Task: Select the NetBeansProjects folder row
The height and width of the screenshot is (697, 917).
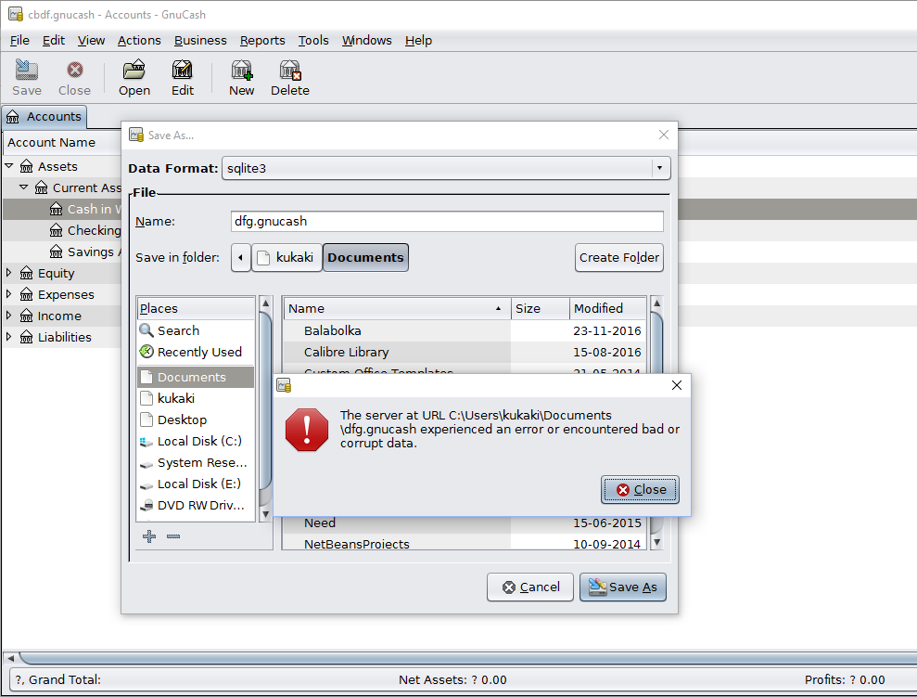Action: 465,543
